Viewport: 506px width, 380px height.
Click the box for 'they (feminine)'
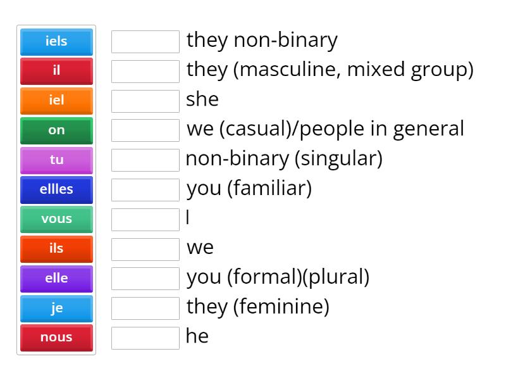[x=145, y=308]
